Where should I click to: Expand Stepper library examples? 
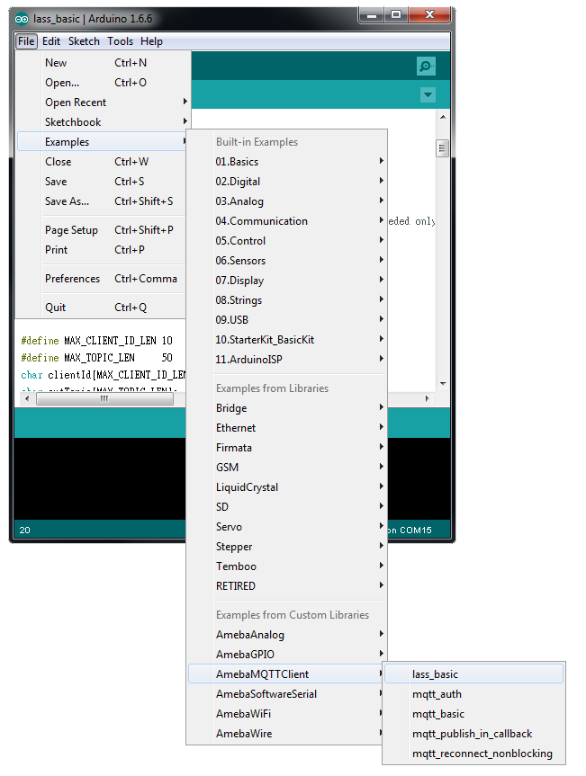(287, 547)
